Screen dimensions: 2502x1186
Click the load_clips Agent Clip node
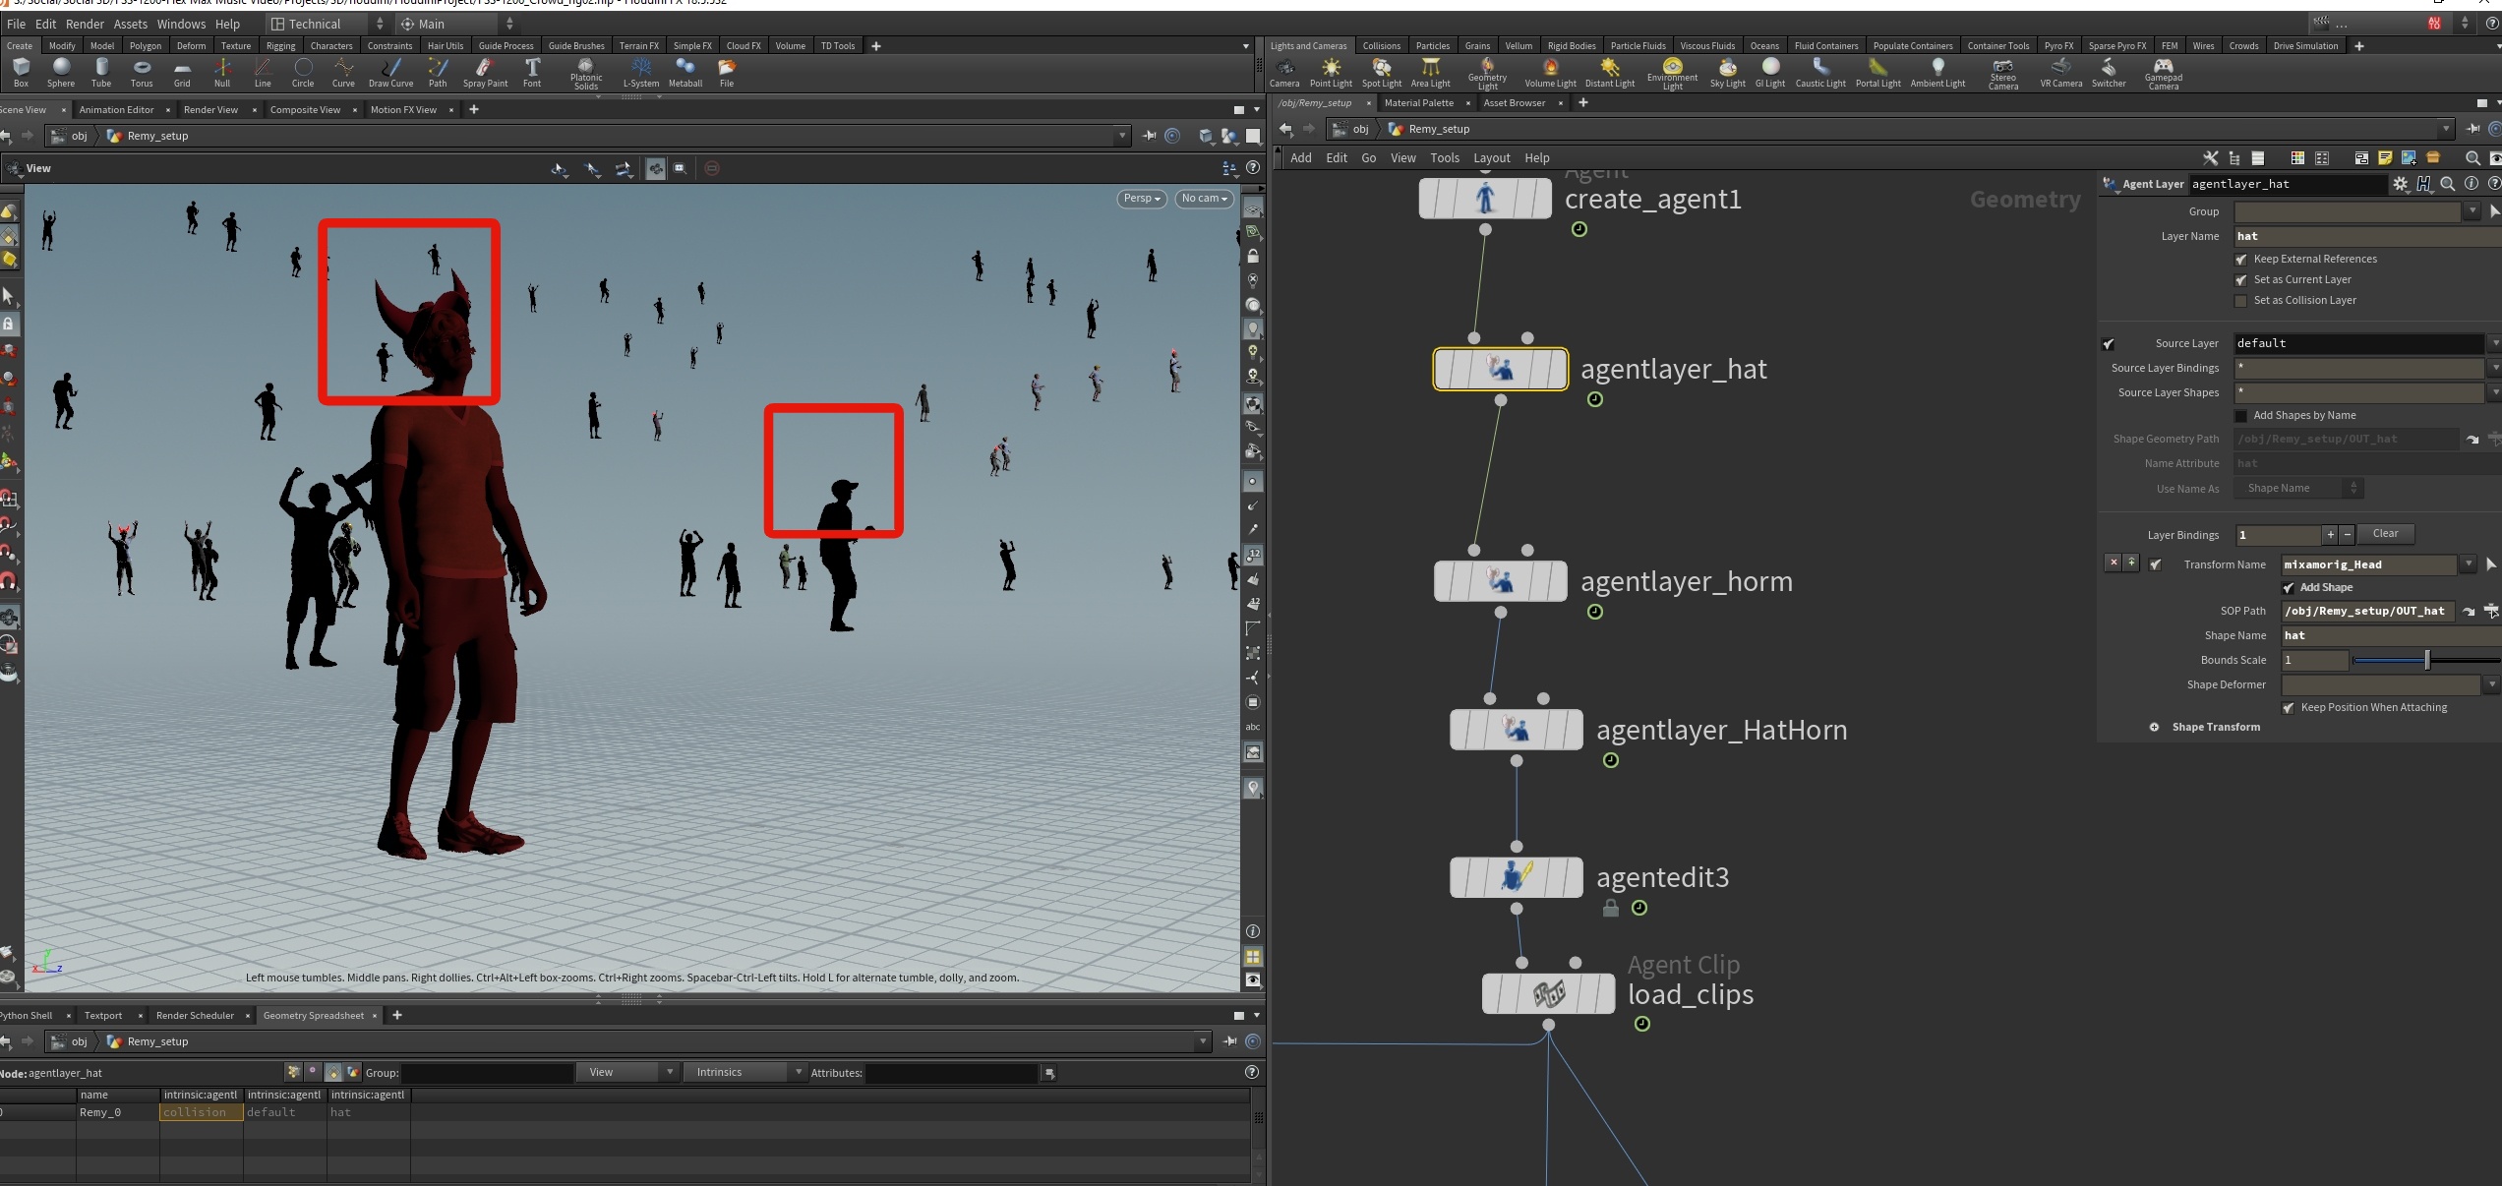tap(1548, 993)
